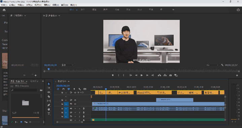Image resolution: width=242 pixels, height=128 pixels.
Task: Mute audio track A1
Action: tap(75, 108)
